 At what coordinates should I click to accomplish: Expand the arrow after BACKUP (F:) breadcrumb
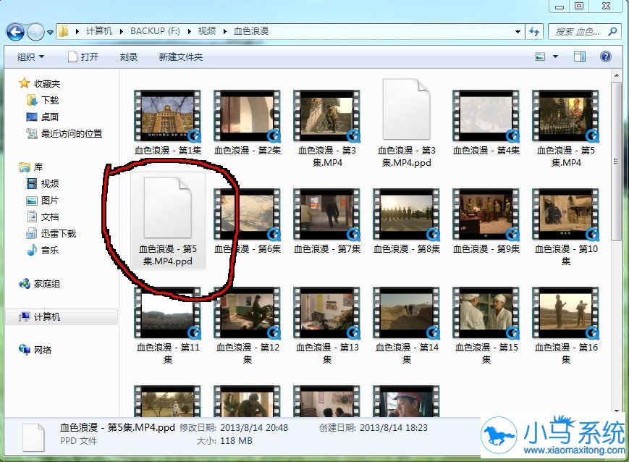point(188,31)
